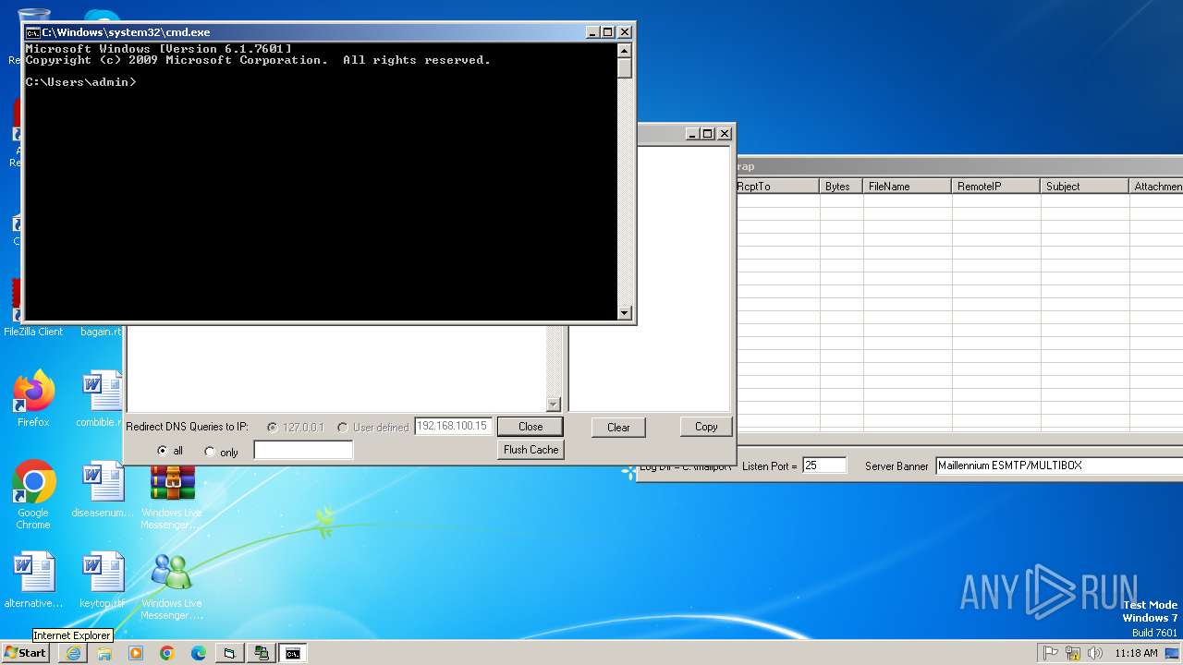
Task: Click the Server Banner text field
Action: (x=1059, y=465)
